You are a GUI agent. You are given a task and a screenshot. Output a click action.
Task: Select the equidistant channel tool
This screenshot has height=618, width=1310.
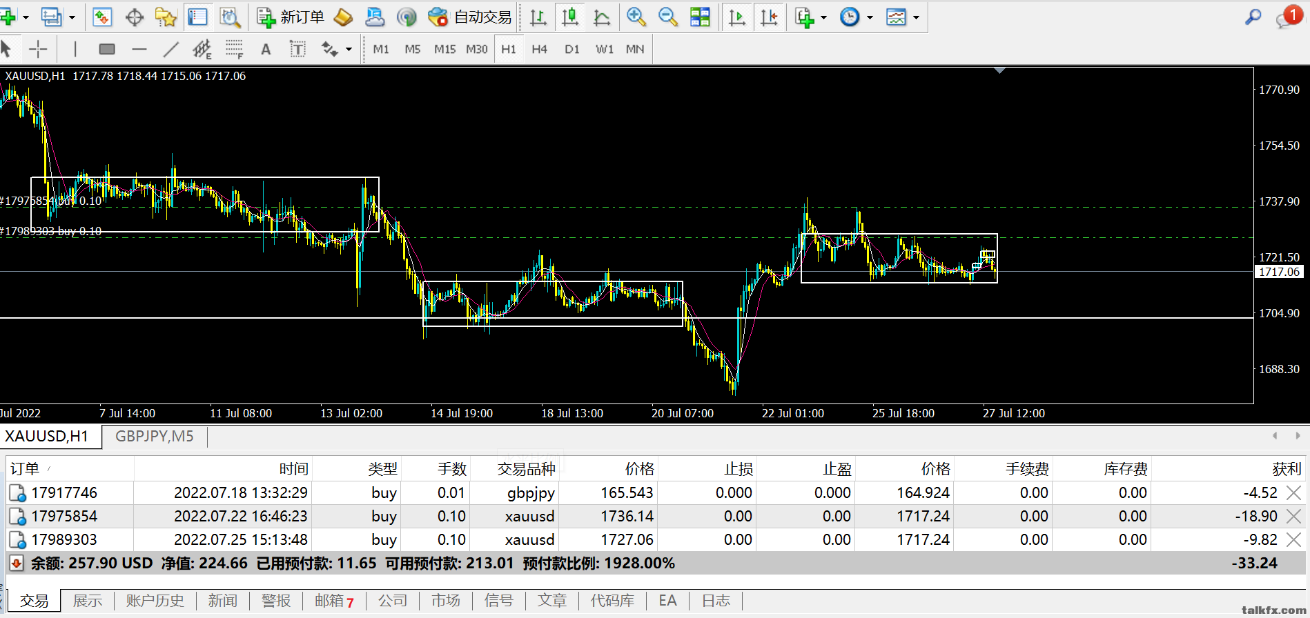tap(202, 49)
